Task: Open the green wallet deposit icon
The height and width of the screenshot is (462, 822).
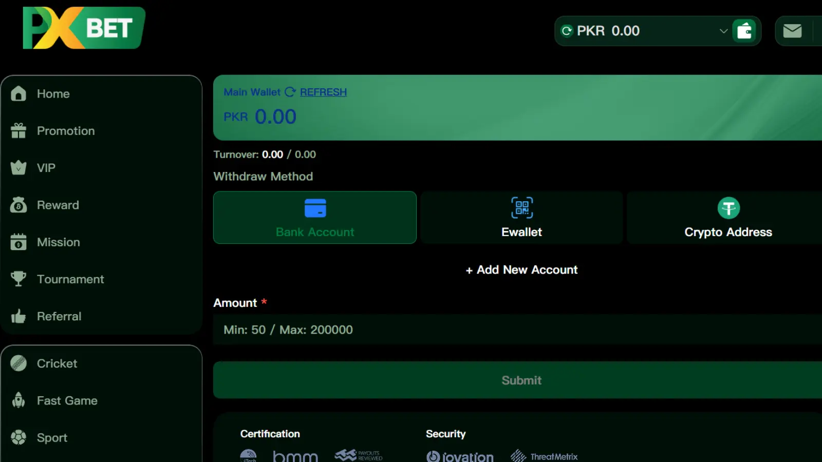Action: (x=744, y=31)
